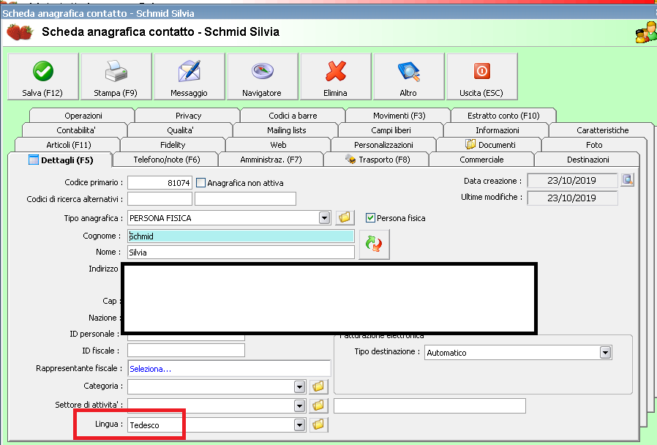
Task: Click into the Cognome field
Action: (x=241, y=236)
